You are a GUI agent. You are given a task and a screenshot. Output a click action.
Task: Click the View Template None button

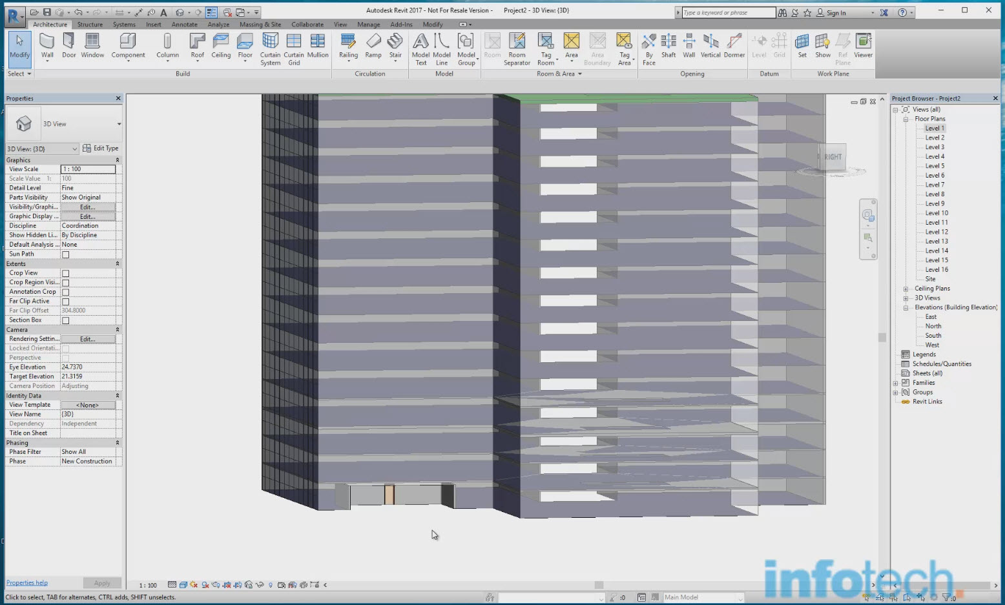[88, 405]
